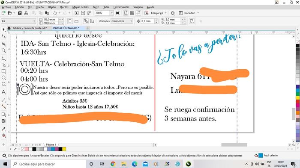Toggle full-screen preview
Image resolution: width=300 pixels, height=168 pixels.
[118, 13]
